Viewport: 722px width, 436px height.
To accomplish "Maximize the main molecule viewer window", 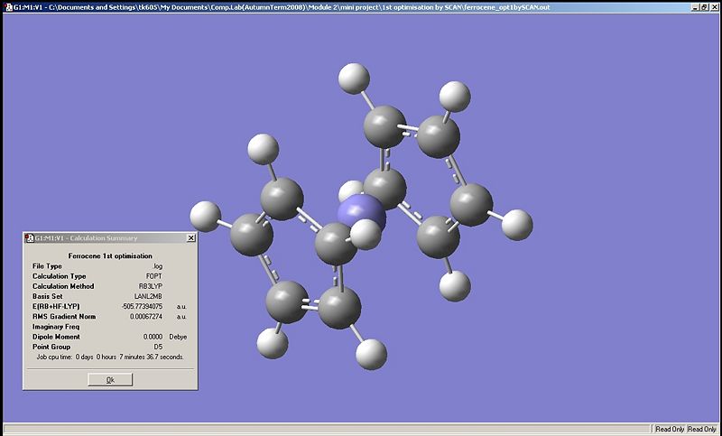I will point(705,6).
